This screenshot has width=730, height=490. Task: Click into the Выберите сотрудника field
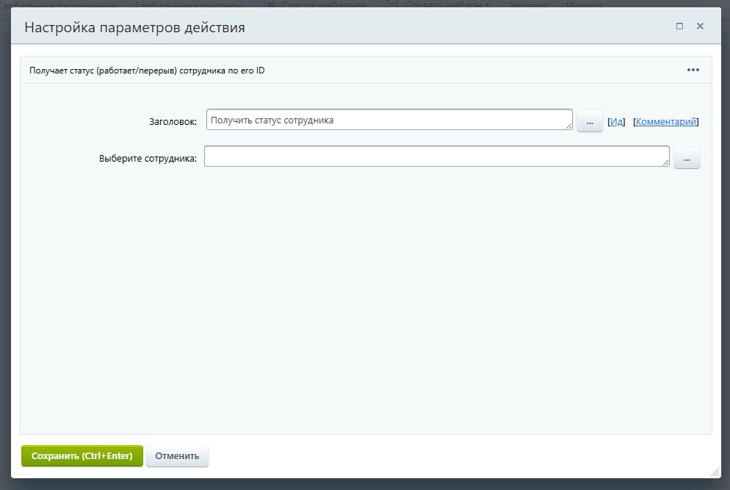(x=437, y=156)
